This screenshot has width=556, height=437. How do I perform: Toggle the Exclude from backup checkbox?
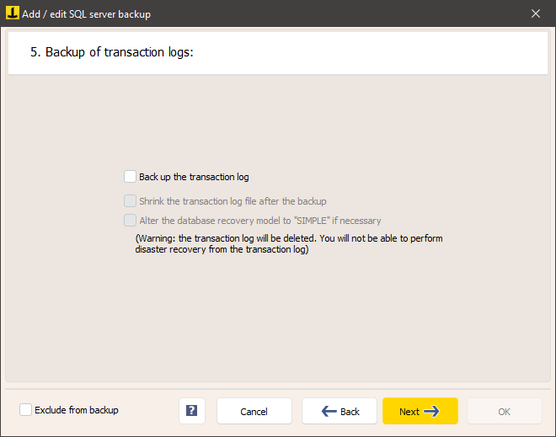[25, 410]
